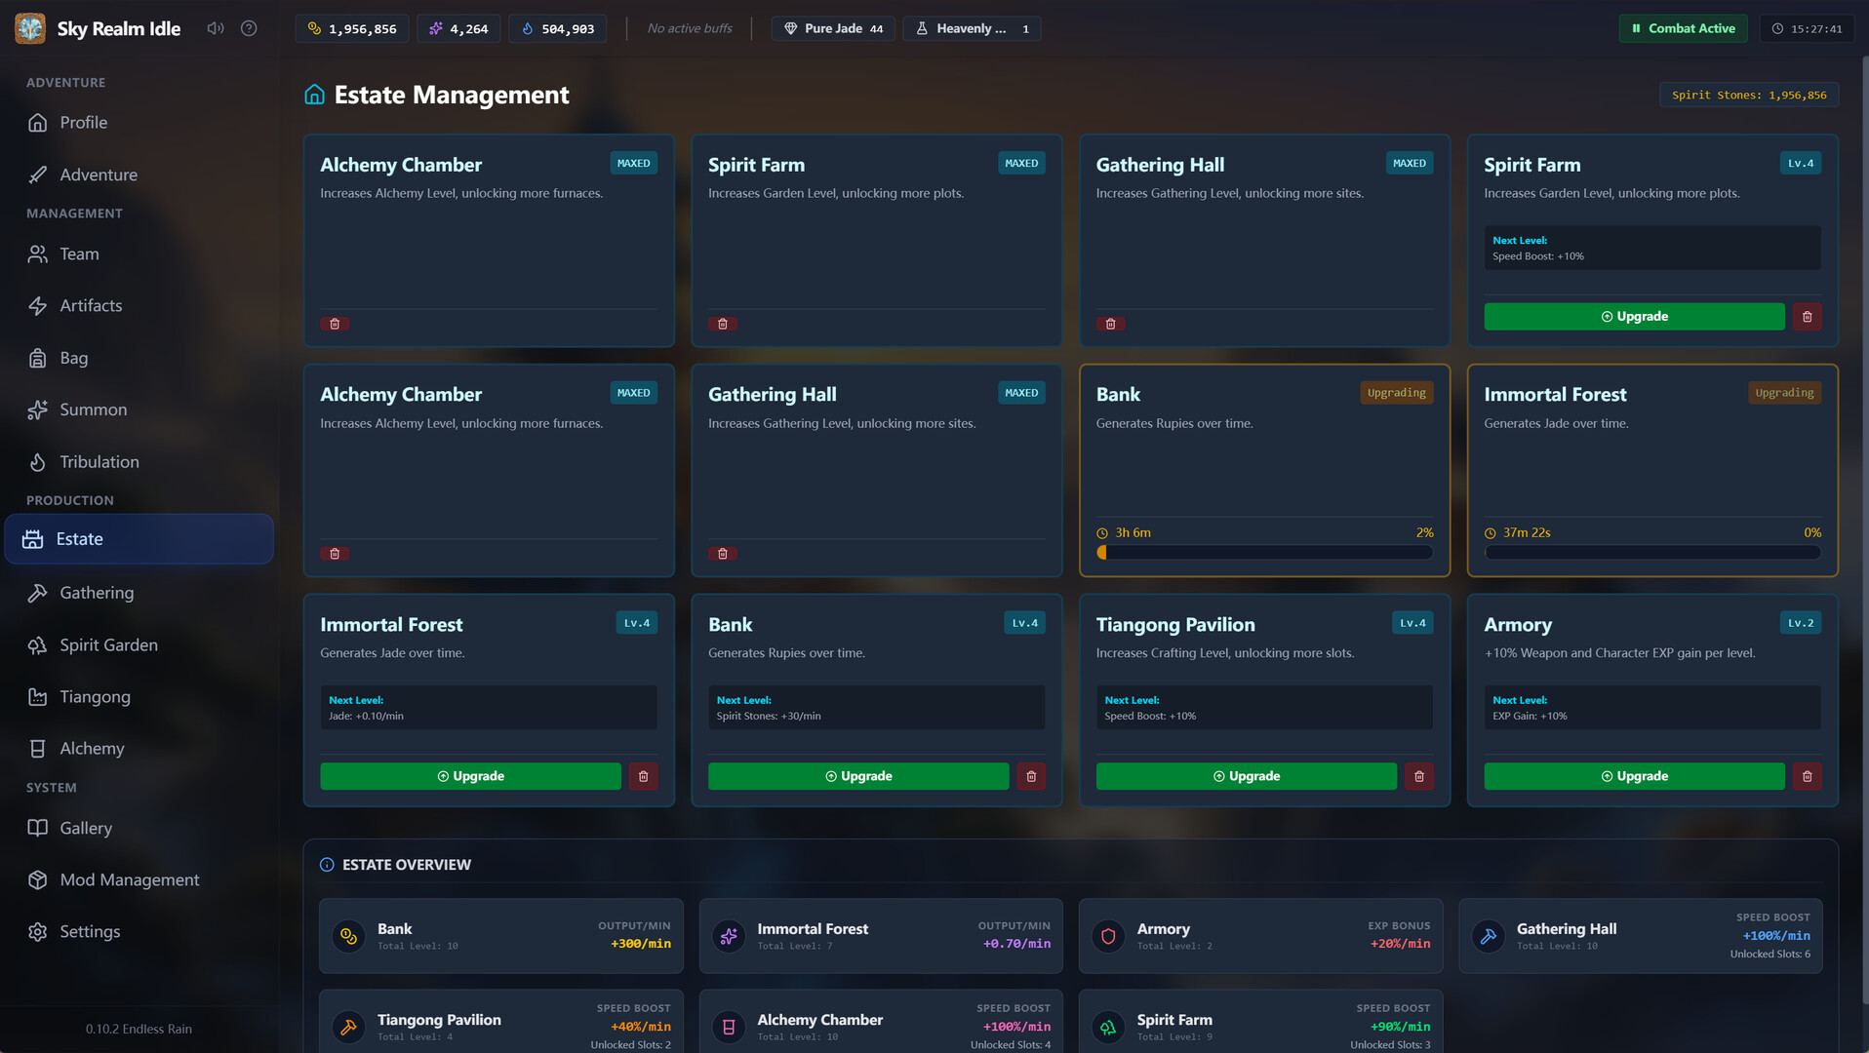This screenshot has width=1869, height=1053.
Task: Click the Bank upgrade progress bar
Action: click(x=1263, y=552)
